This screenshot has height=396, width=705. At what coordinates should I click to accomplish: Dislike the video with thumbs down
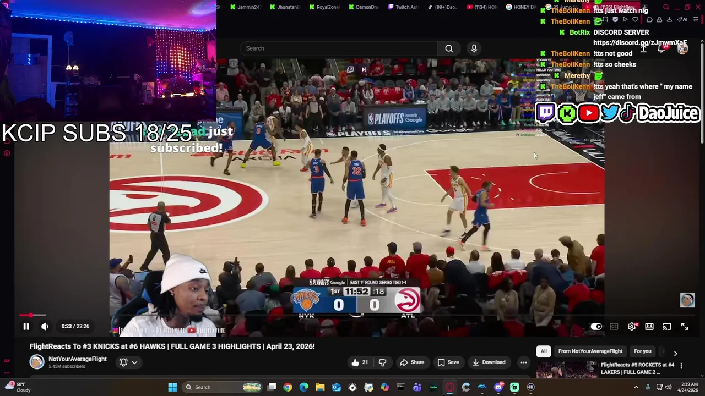tap(382, 362)
